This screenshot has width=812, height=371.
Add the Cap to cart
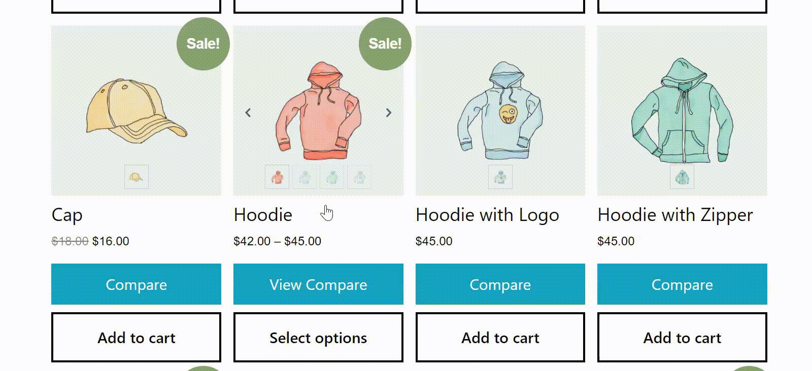click(136, 338)
